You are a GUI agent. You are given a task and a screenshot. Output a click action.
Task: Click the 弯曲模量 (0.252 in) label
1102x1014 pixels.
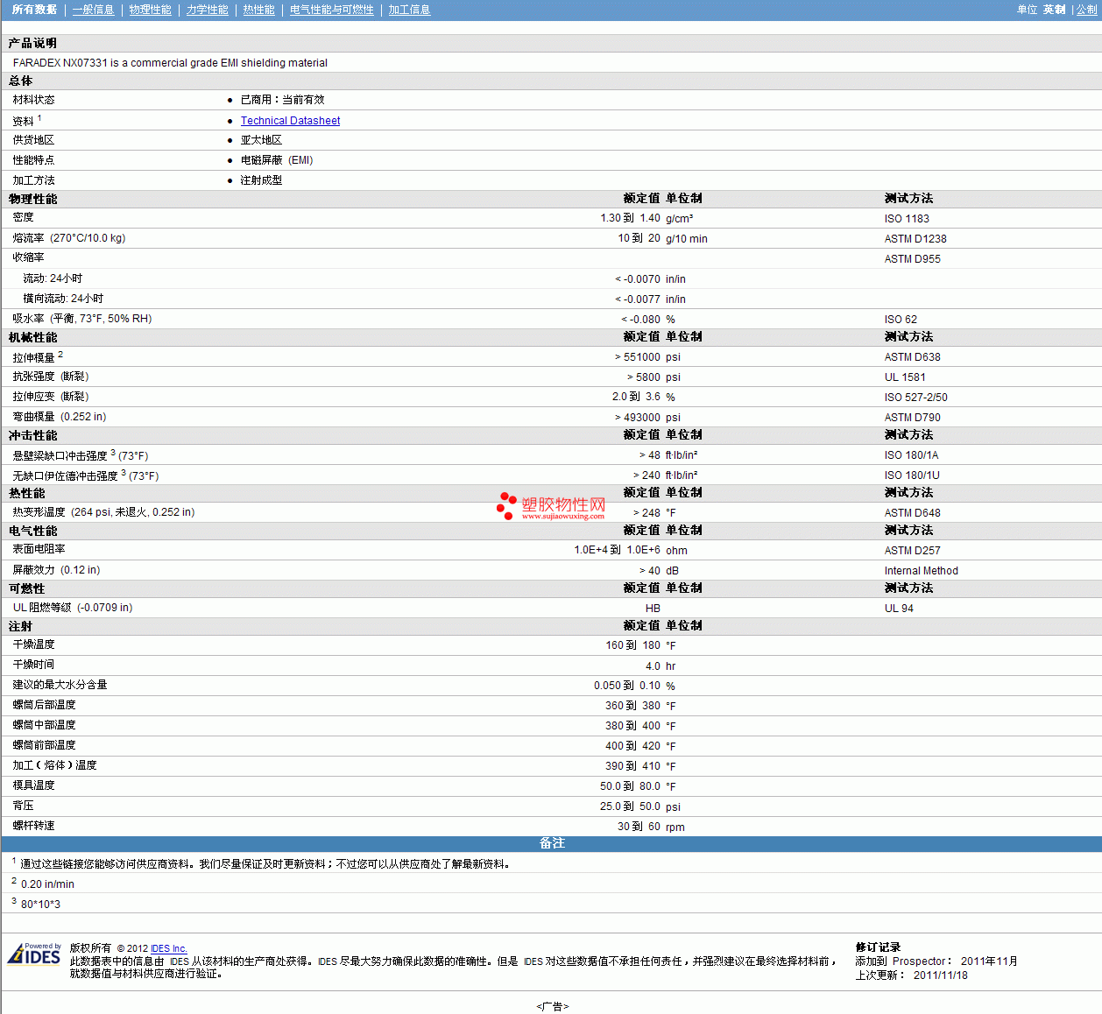point(60,417)
